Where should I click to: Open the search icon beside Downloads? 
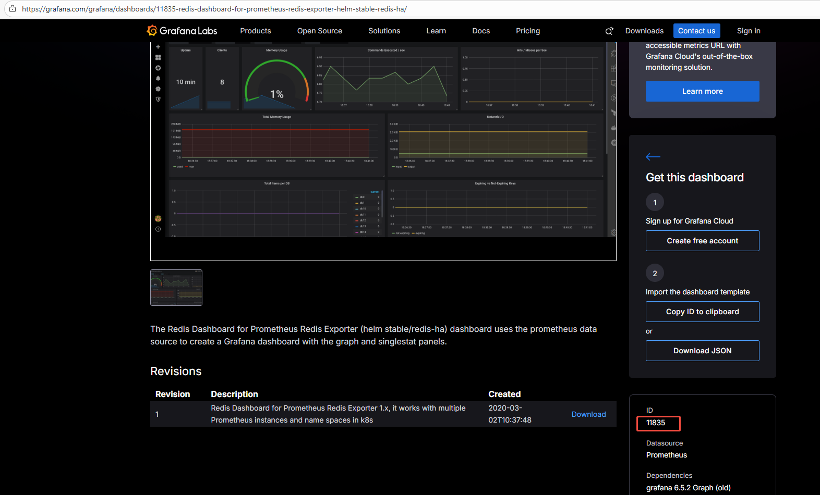[609, 31]
